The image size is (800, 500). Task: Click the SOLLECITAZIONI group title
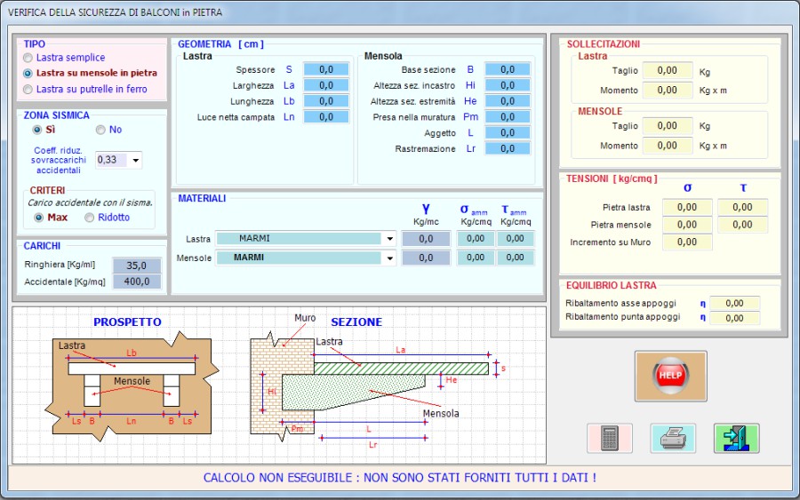603,44
